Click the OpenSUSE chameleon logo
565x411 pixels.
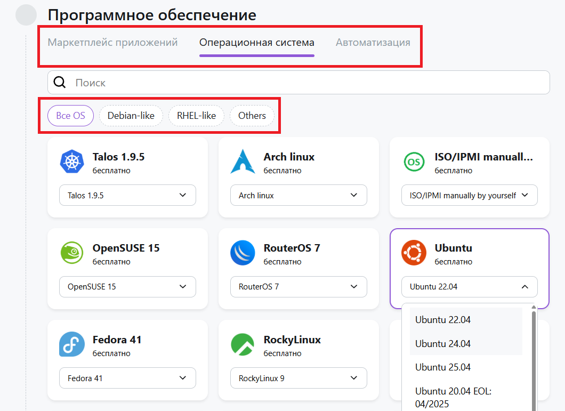tap(72, 252)
